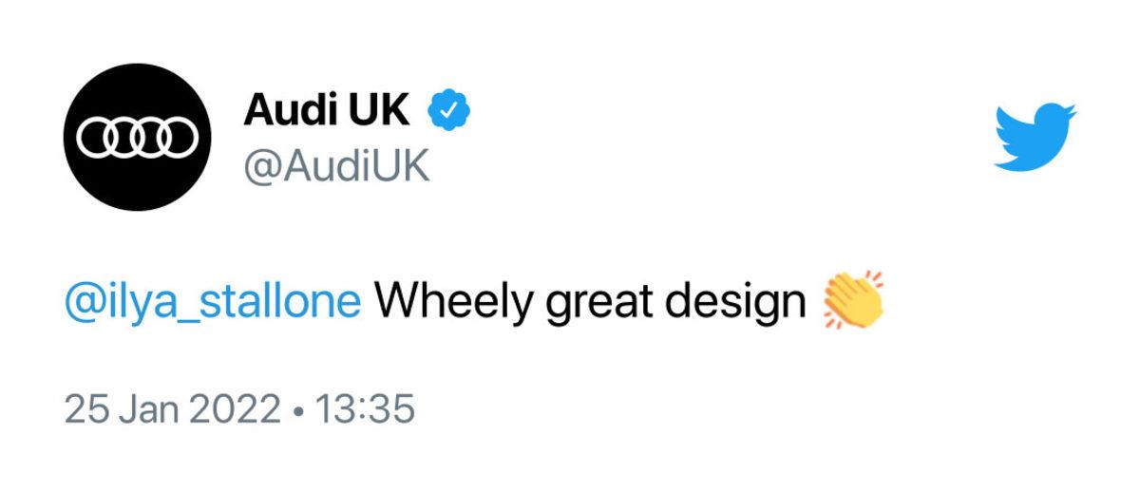
Task: Open the @AudiUK handle link
Action: (336, 167)
